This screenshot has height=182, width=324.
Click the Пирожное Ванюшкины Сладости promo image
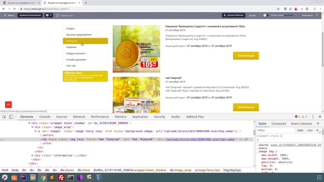pos(136,49)
